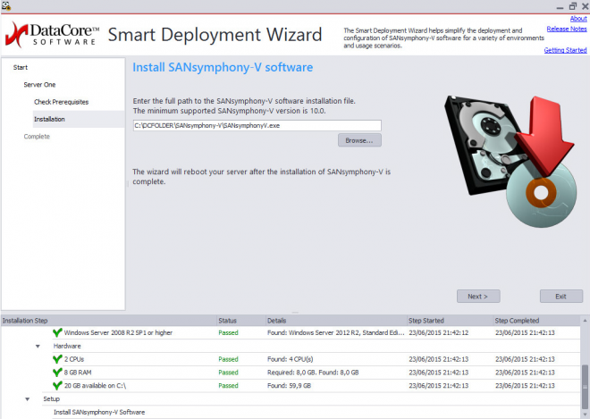Click Passed status in the 2 CPUs row

pos(228,359)
